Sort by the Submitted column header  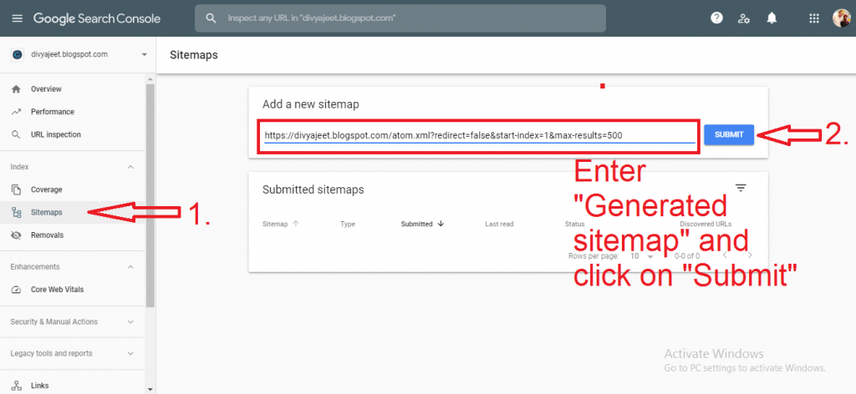pos(422,224)
